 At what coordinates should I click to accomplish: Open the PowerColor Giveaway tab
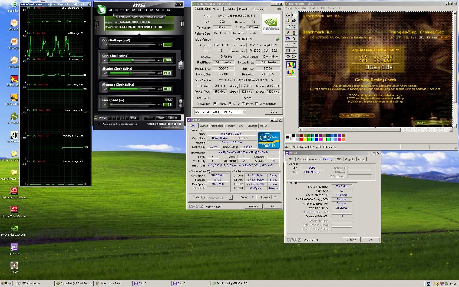click(251, 9)
